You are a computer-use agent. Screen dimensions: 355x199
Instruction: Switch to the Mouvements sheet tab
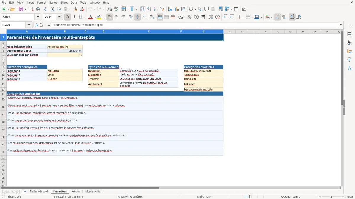click(x=93, y=191)
